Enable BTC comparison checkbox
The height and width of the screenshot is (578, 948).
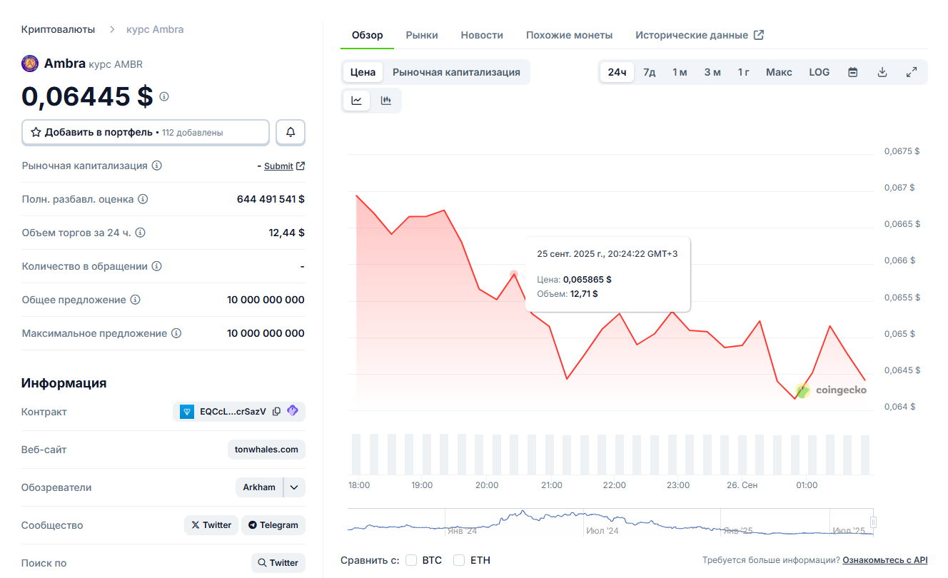tap(411, 560)
